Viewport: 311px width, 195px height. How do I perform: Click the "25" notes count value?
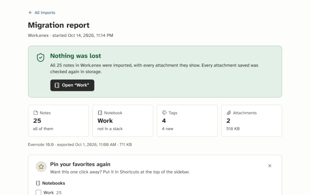(37, 121)
